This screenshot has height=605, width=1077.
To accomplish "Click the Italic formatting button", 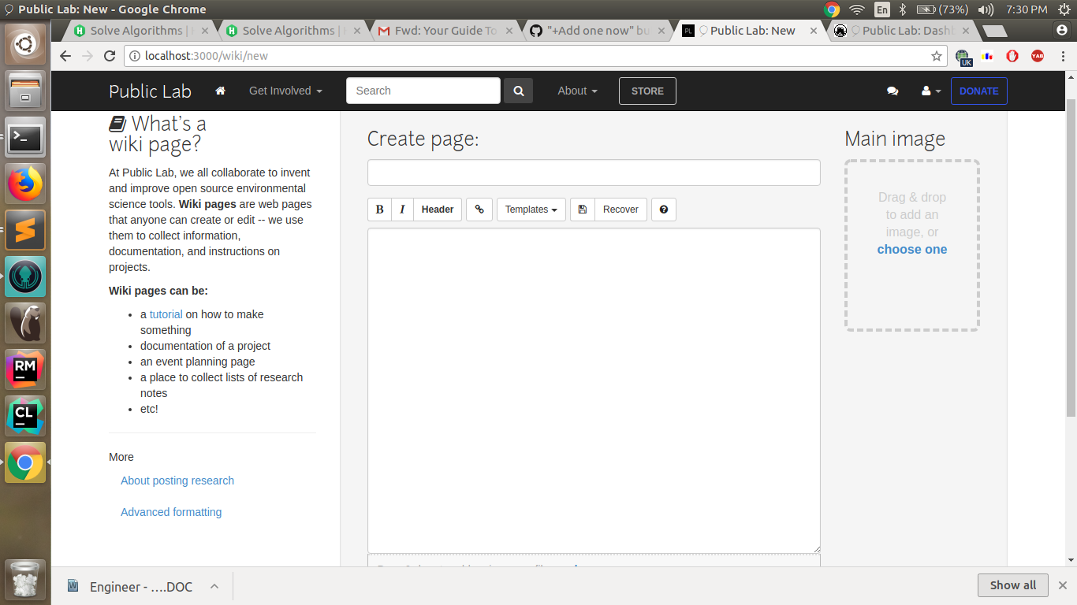I will [402, 210].
